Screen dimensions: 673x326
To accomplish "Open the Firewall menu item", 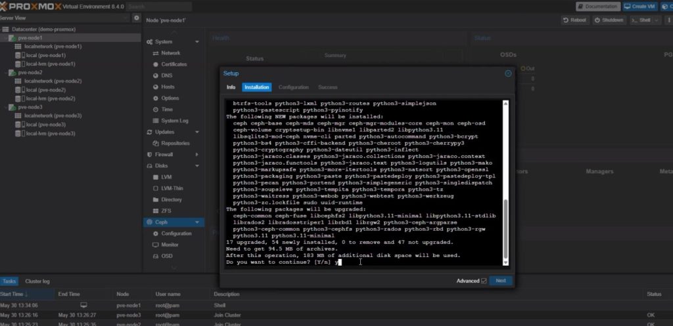I will tap(164, 154).
